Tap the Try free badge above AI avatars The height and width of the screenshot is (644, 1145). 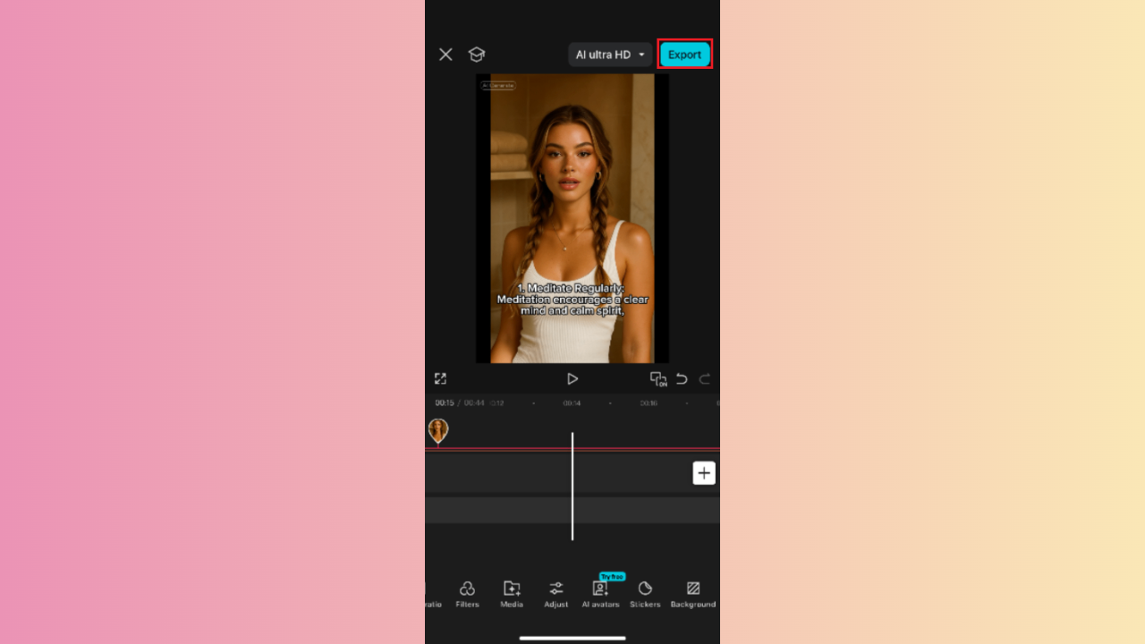[x=611, y=576]
